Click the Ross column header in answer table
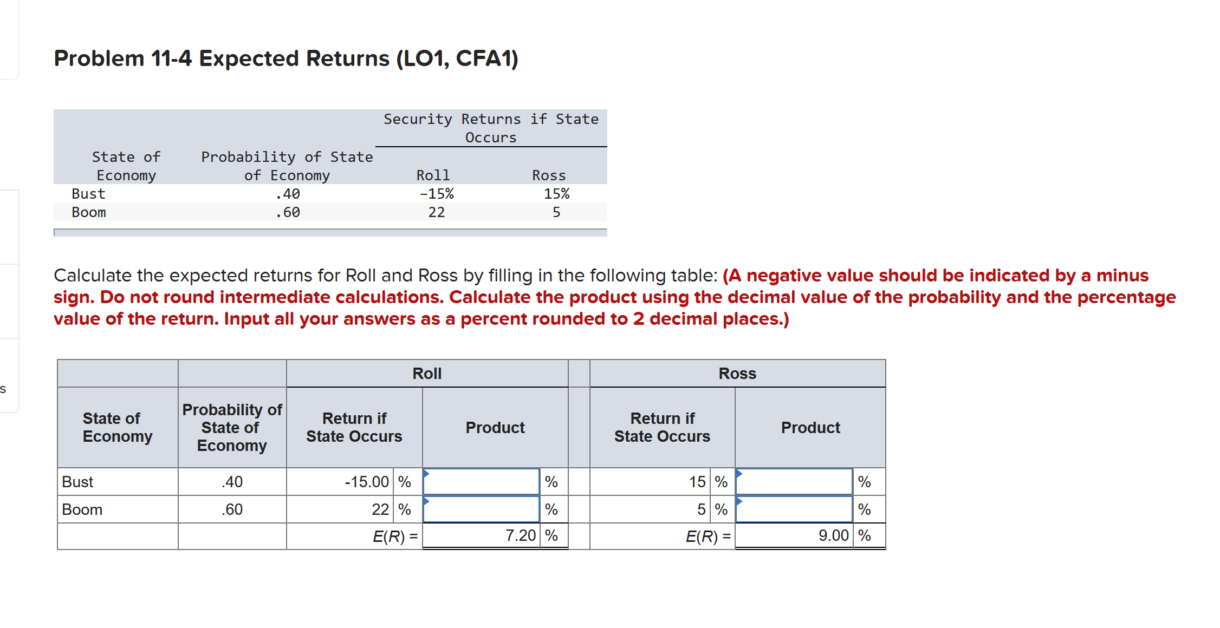Screen dimensions: 1220x628 pos(737,374)
